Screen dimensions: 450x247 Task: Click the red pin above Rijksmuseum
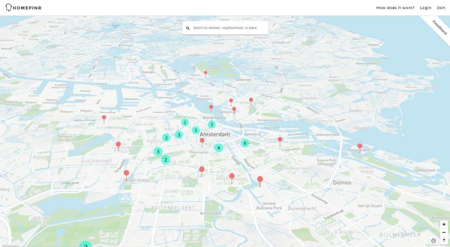(202, 141)
